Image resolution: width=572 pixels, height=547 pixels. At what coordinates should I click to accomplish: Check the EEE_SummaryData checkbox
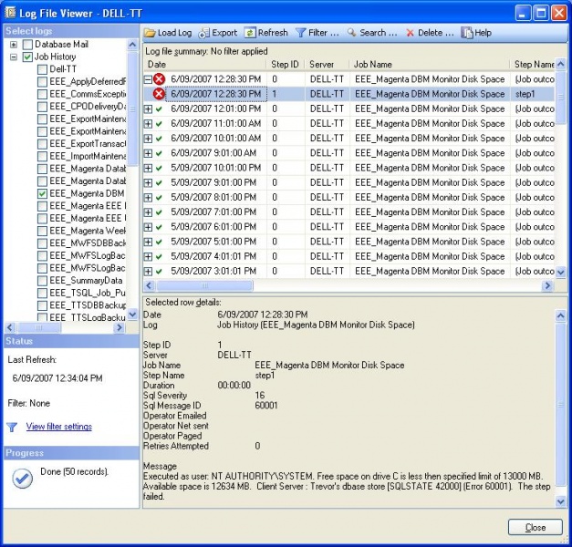pyautogui.click(x=42, y=281)
